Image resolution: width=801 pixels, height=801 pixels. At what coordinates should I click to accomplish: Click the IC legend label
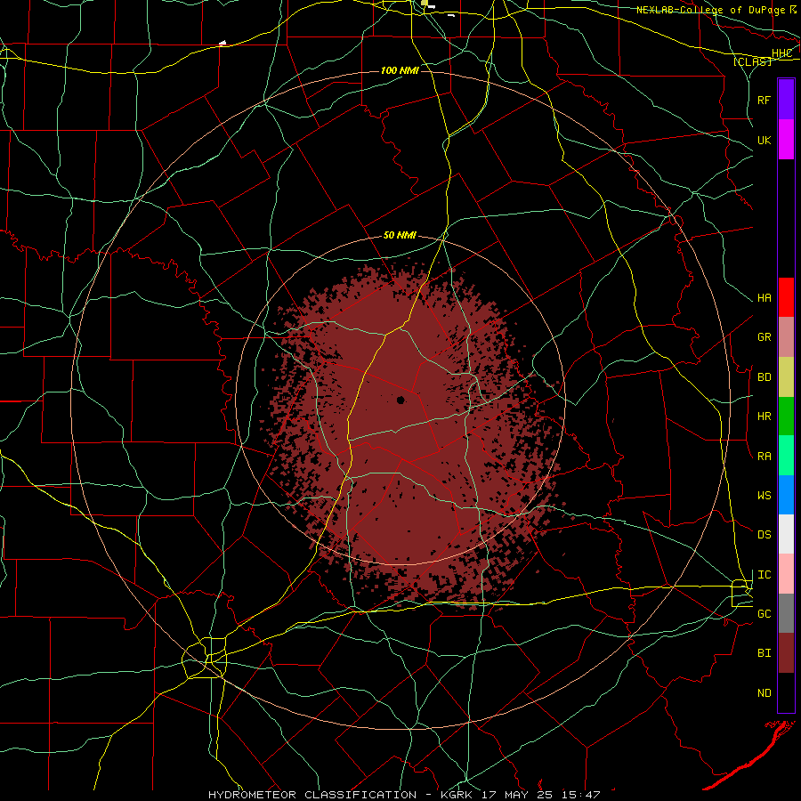[765, 575]
